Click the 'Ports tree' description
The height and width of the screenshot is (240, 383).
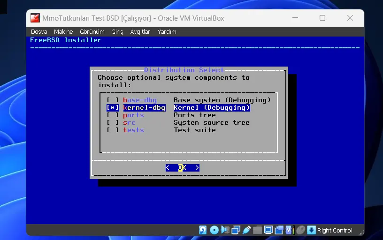[x=195, y=115]
